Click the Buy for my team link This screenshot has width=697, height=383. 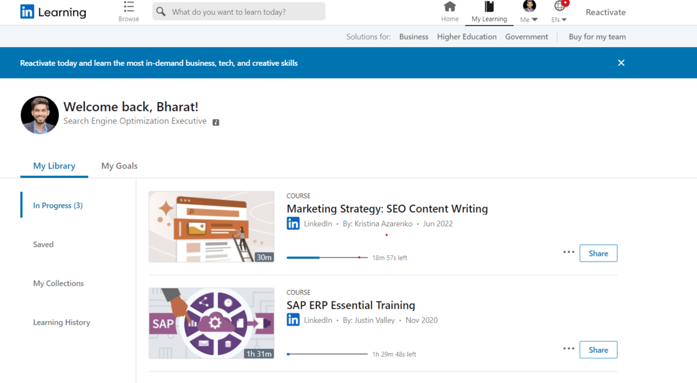click(x=597, y=37)
